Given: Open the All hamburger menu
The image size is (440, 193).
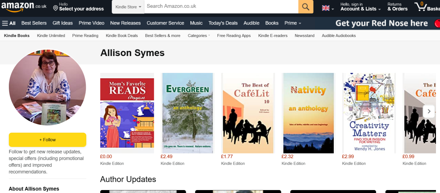Looking at the screenshot, I should click(9, 23).
